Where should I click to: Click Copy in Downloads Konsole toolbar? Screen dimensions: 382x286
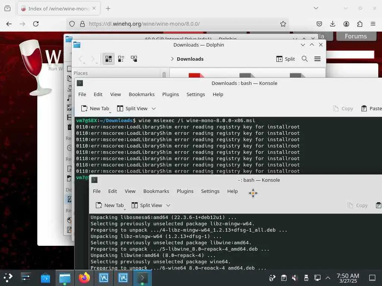point(343,108)
